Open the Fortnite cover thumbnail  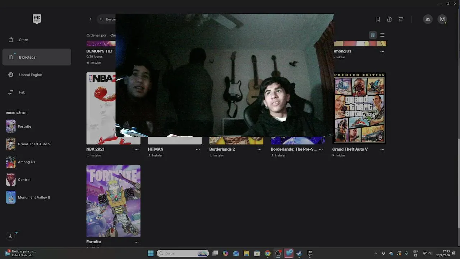(113, 201)
